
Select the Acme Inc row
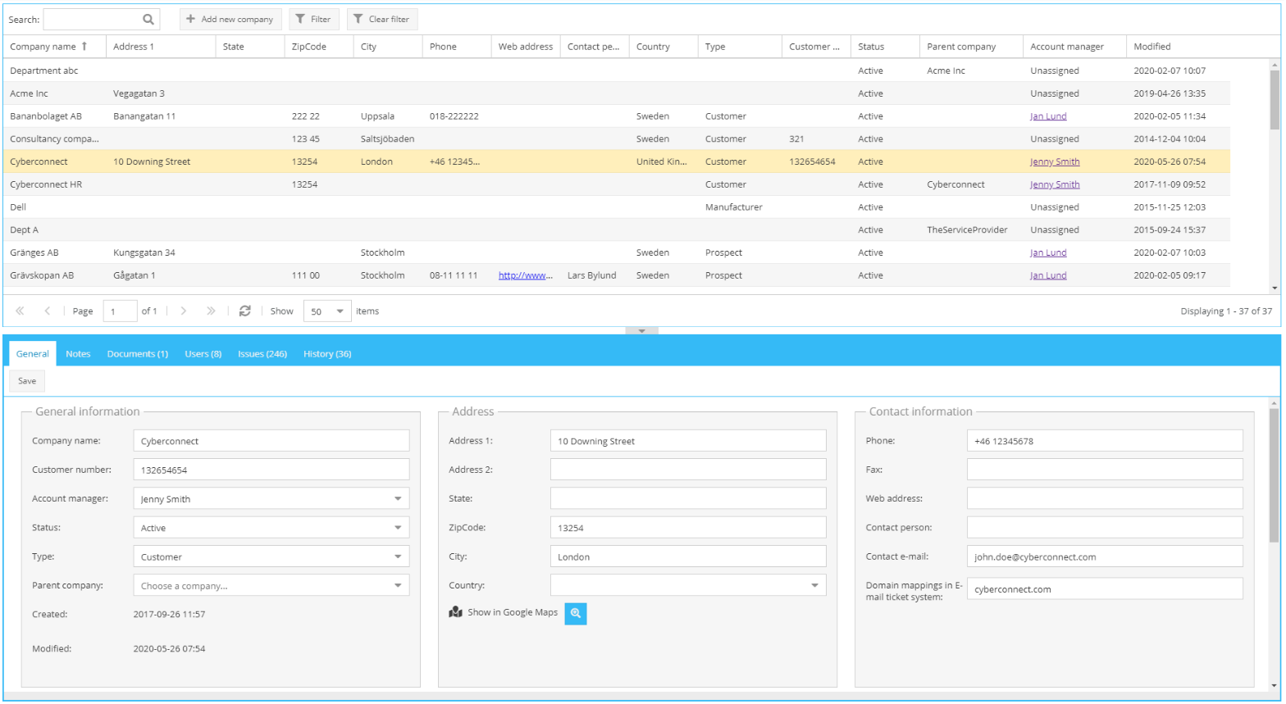[616, 93]
